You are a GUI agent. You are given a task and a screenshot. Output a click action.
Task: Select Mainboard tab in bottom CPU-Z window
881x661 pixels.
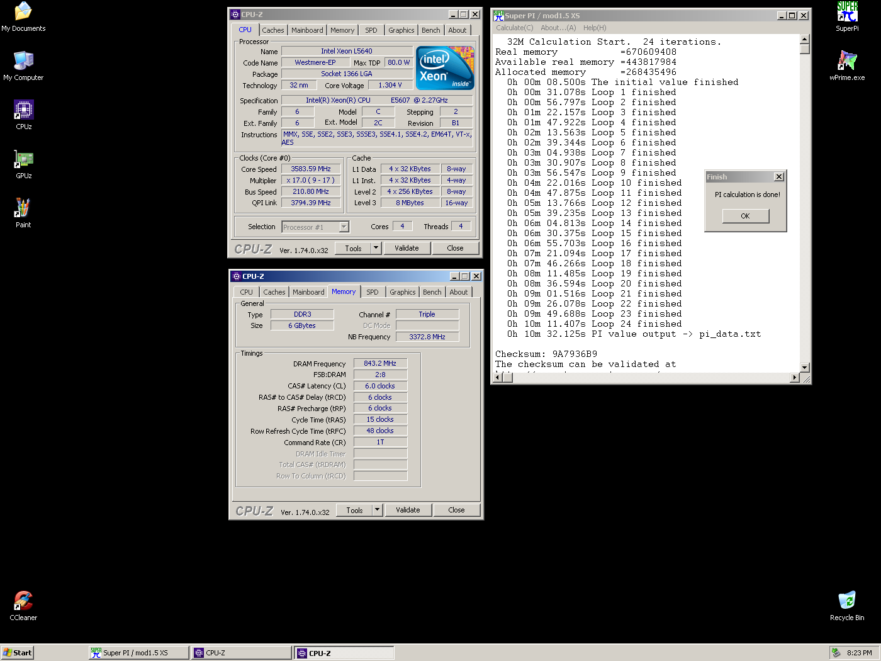click(x=308, y=292)
